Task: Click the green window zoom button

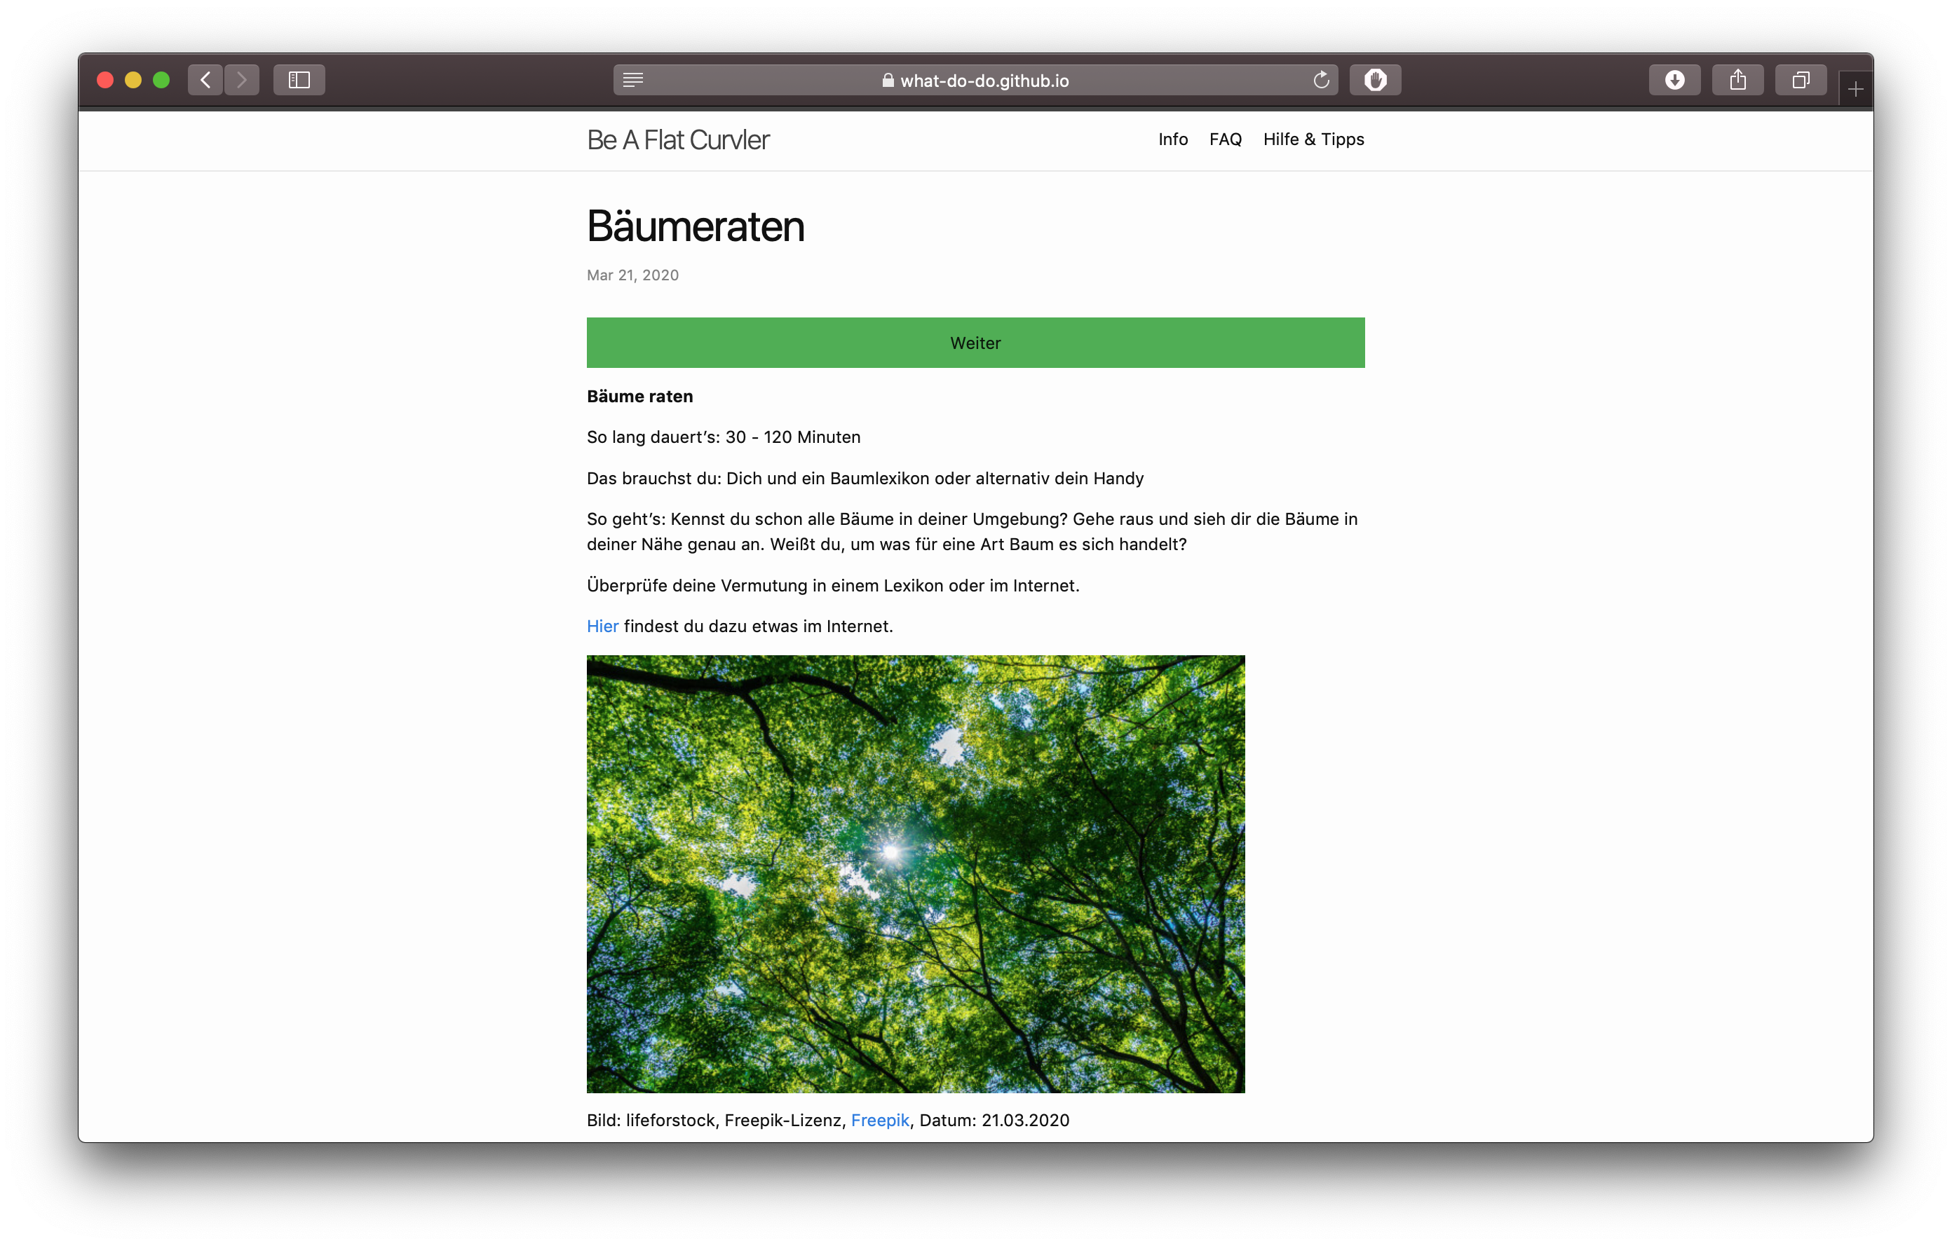Action: (x=161, y=79)
